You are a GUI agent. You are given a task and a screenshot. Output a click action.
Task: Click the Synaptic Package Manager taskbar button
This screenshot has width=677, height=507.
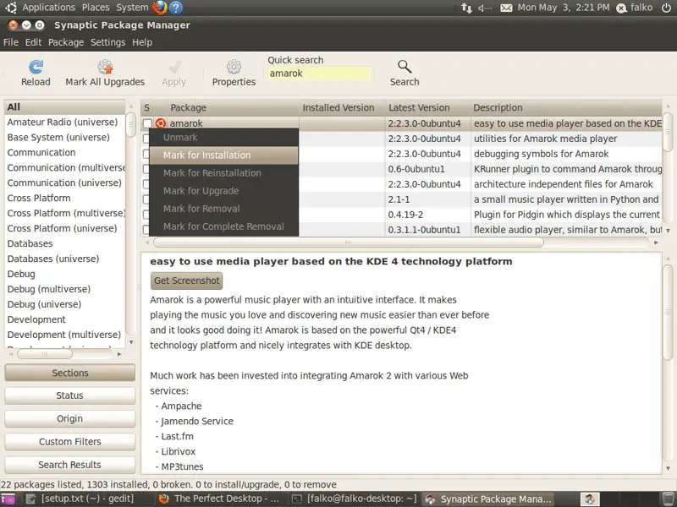point(488,499)
